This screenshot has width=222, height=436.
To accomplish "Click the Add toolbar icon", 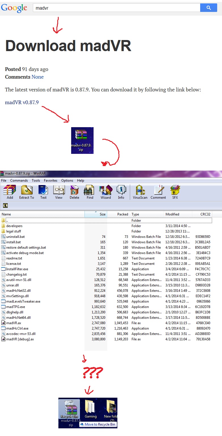I will pos(10,192).
